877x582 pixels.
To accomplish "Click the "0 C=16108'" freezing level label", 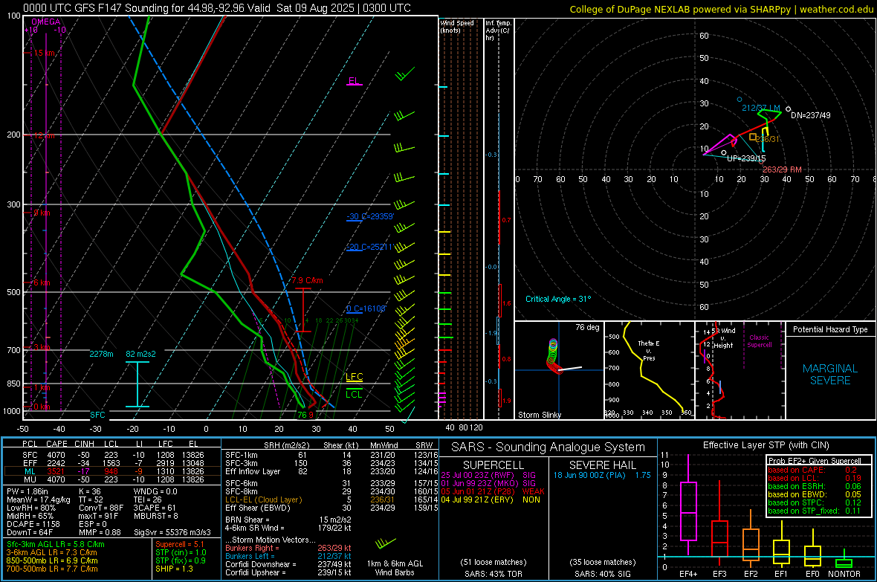I will [x=366, y=308].
